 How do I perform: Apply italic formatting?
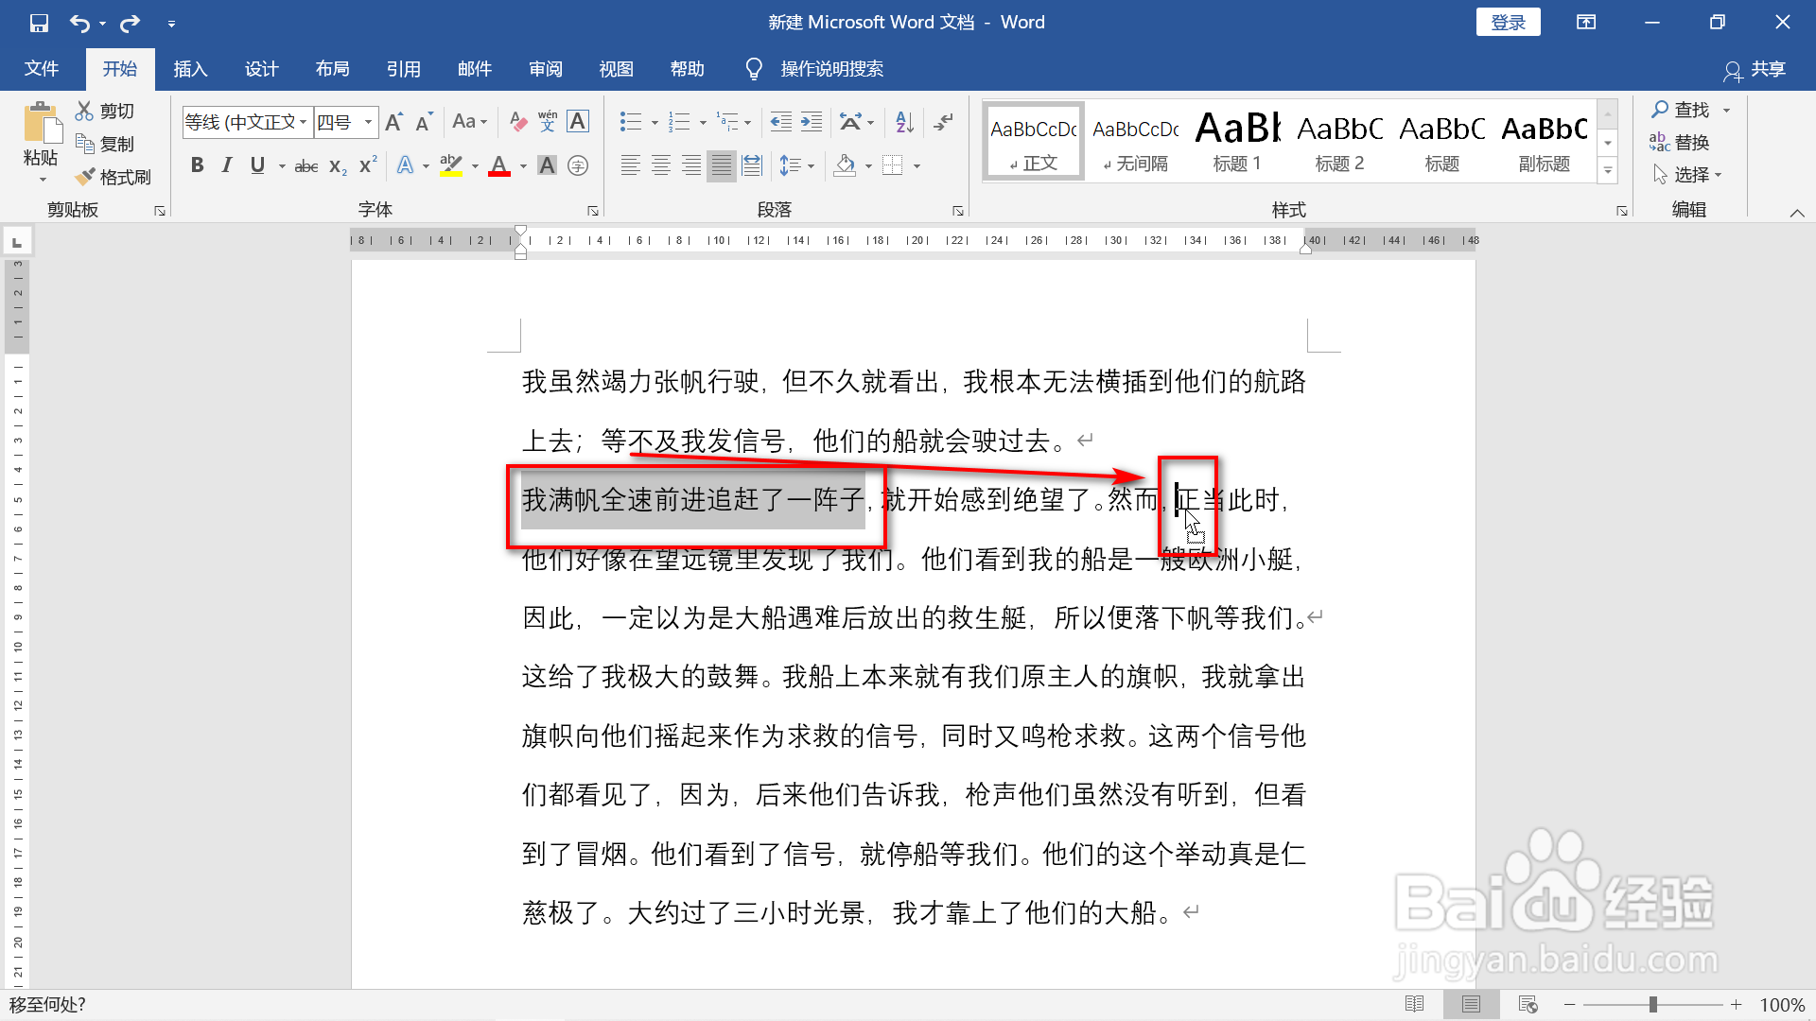click(227, 165)
